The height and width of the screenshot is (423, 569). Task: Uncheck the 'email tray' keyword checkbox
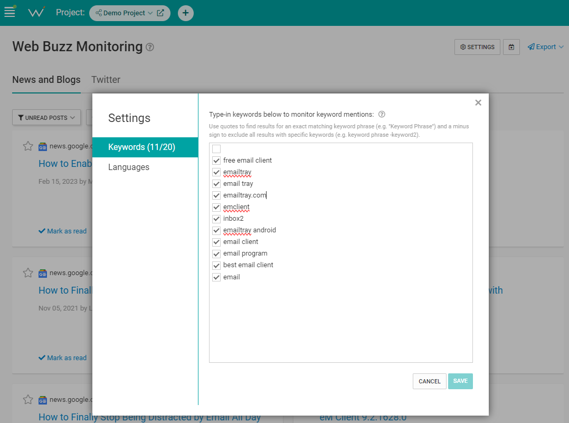point(216,184)
